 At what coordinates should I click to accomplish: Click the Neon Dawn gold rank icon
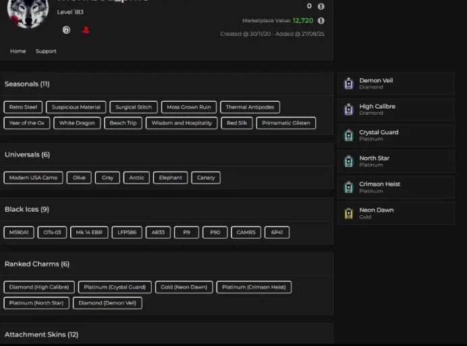pos(349,213)
